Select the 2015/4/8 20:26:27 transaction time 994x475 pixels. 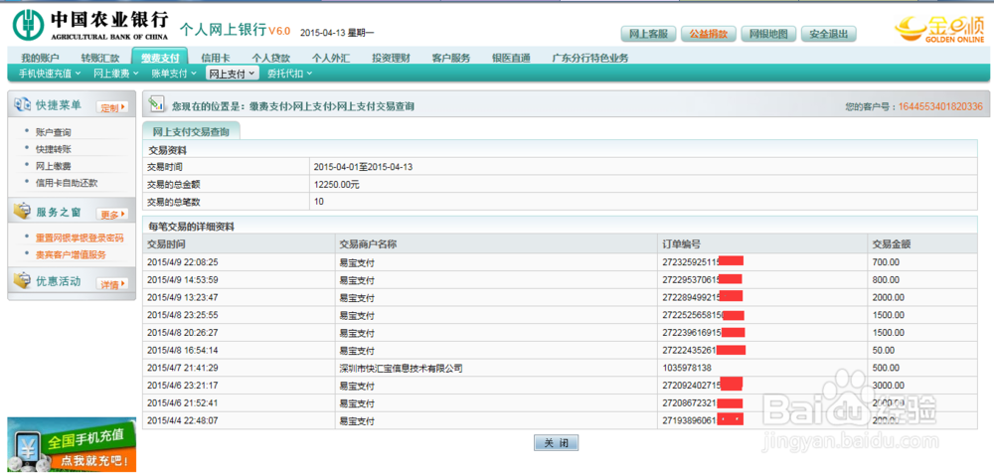183,333
